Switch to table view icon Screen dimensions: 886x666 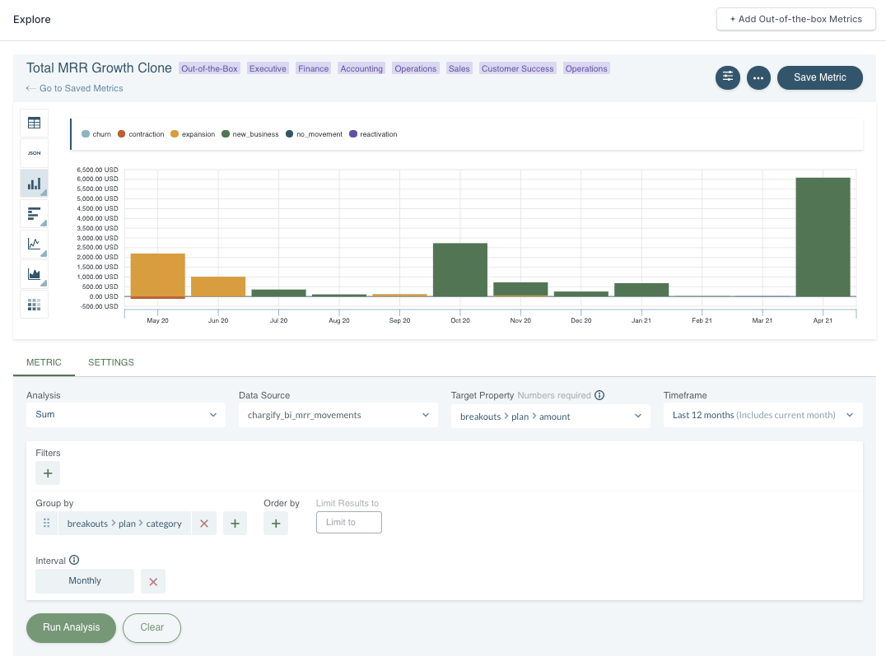[x=34, y=123]
